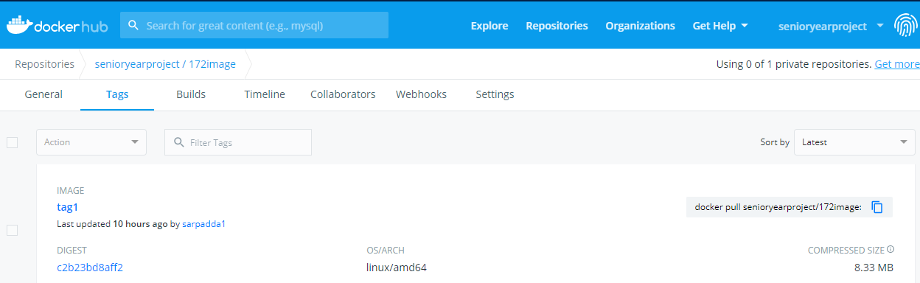
Task: Open the Settings tab
Action: (x=495, y=94)
